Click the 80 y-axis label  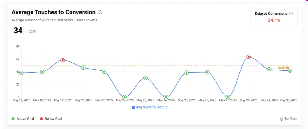point(18,46)
